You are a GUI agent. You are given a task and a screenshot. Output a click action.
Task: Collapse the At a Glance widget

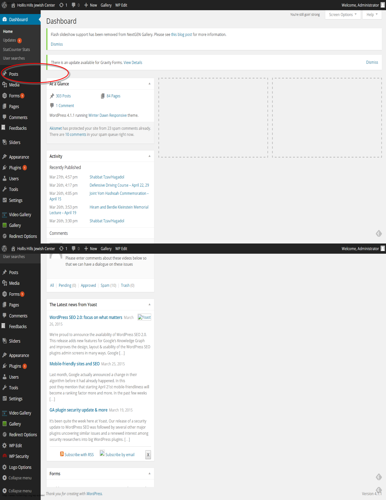(x=149, y=84)
